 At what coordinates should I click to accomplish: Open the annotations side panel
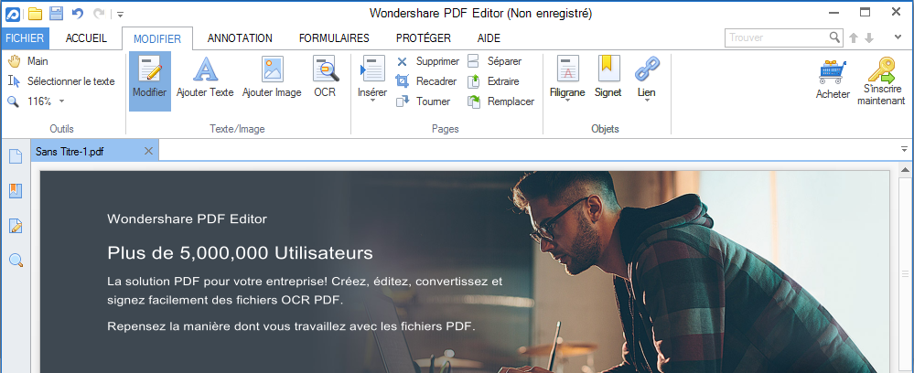pos(16,226)
